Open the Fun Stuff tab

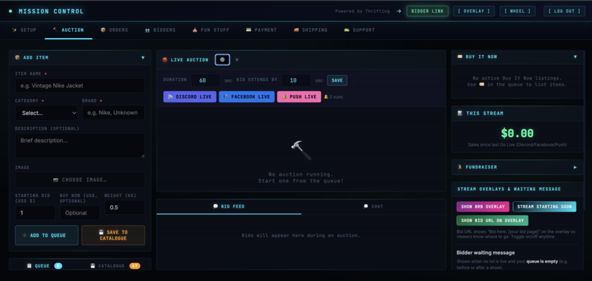(210, 30)
